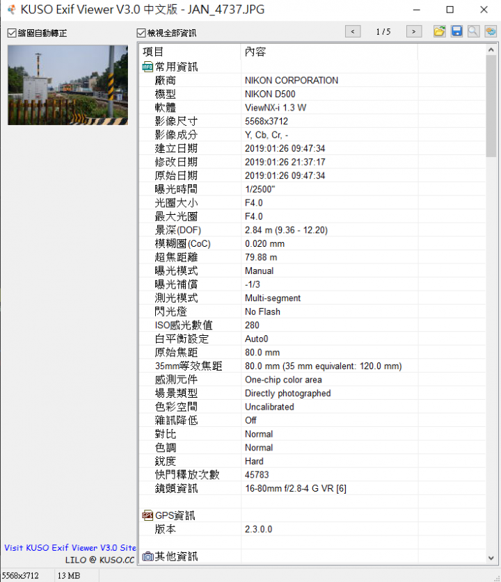This screenshot has width=501, height=582.
Task: Toggle the 檢視全部資訊 checkbox
Action: click(x=141, y=33)
